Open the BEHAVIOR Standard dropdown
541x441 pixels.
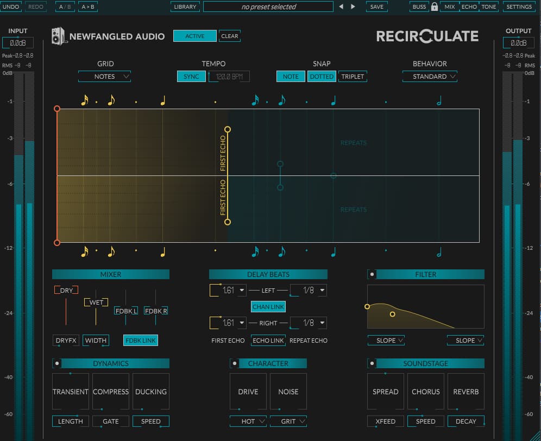430,76
